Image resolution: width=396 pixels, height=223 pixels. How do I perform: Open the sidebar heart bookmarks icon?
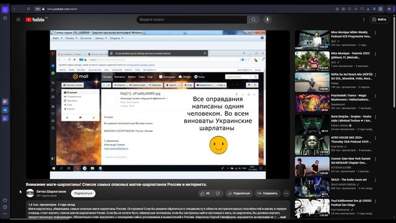(x=5, y=200)
